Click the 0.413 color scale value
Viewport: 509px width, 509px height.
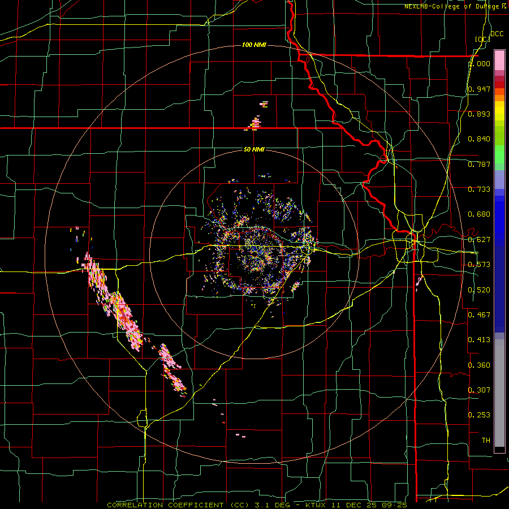click(x=479, y=339)
